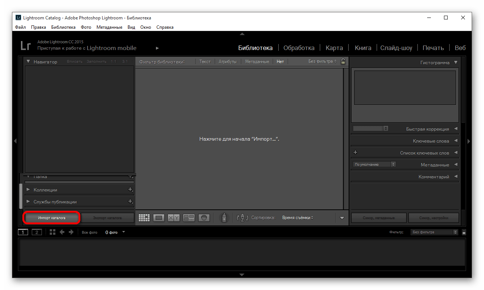This screenshot has width=484, height=290.
Task: Click the Импорт каталога button
Action: click(52, 218)
